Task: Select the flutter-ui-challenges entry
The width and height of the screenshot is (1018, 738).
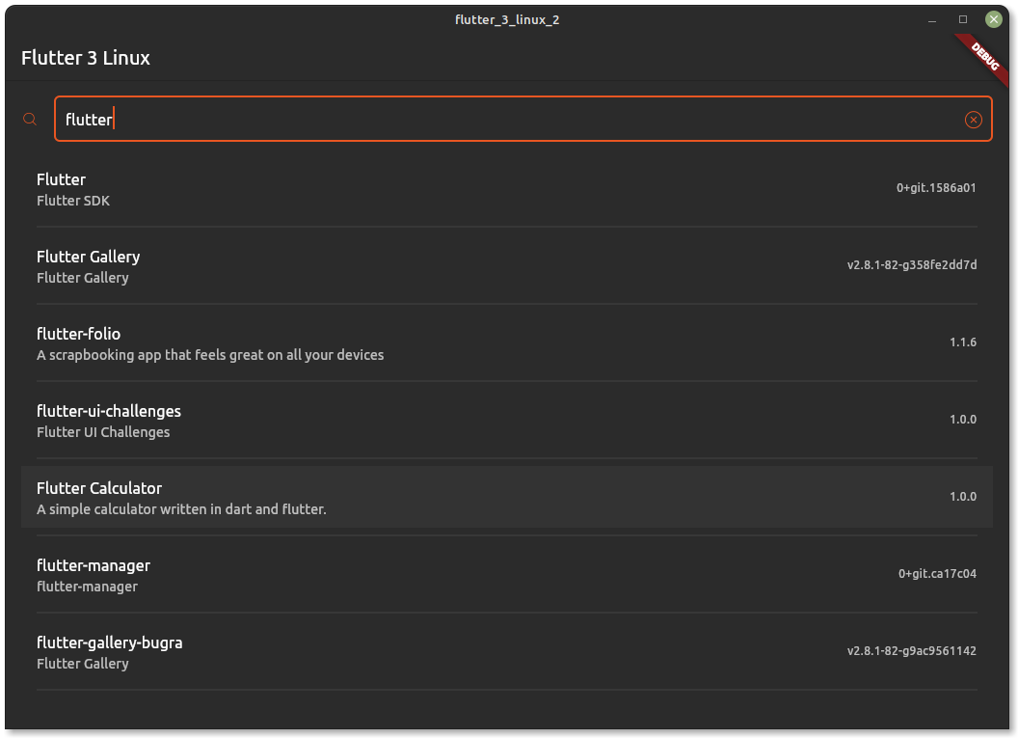Action: click(506, 421)
